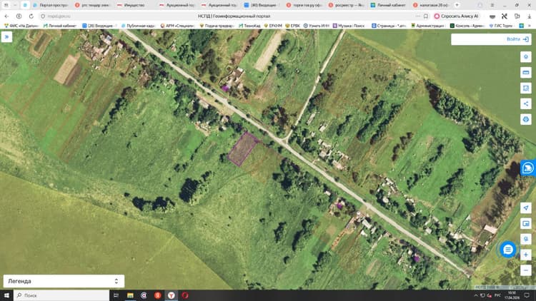Zoom in with the plus button
536x301 pixels.
point(526,255)
